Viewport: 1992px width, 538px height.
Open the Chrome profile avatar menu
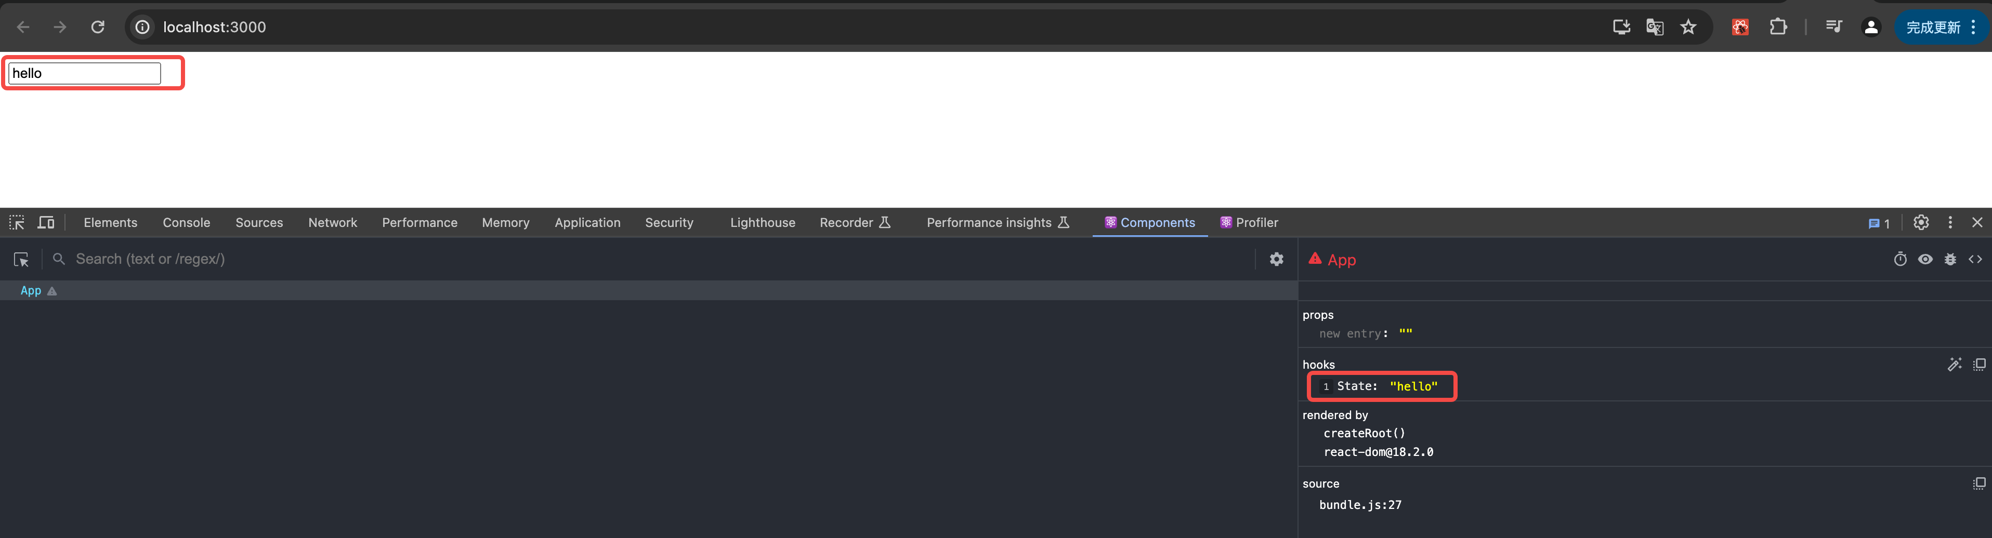(x=1870, y=27)
